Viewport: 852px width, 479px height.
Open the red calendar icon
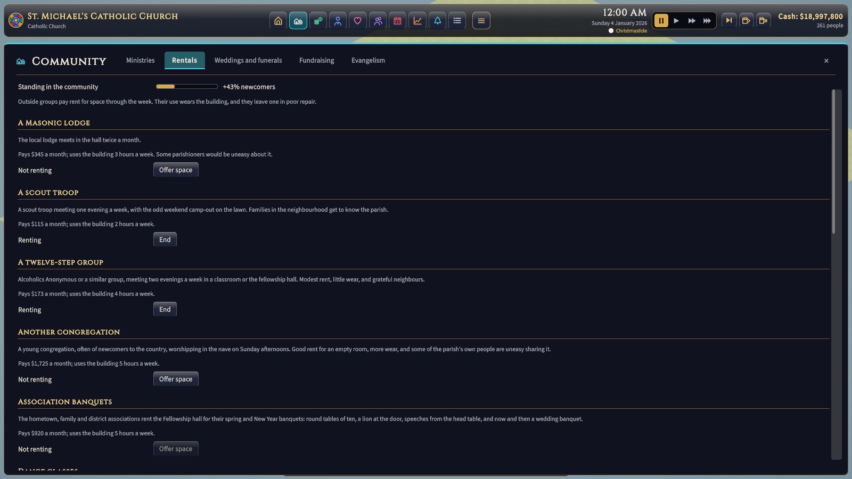point(397,21)
